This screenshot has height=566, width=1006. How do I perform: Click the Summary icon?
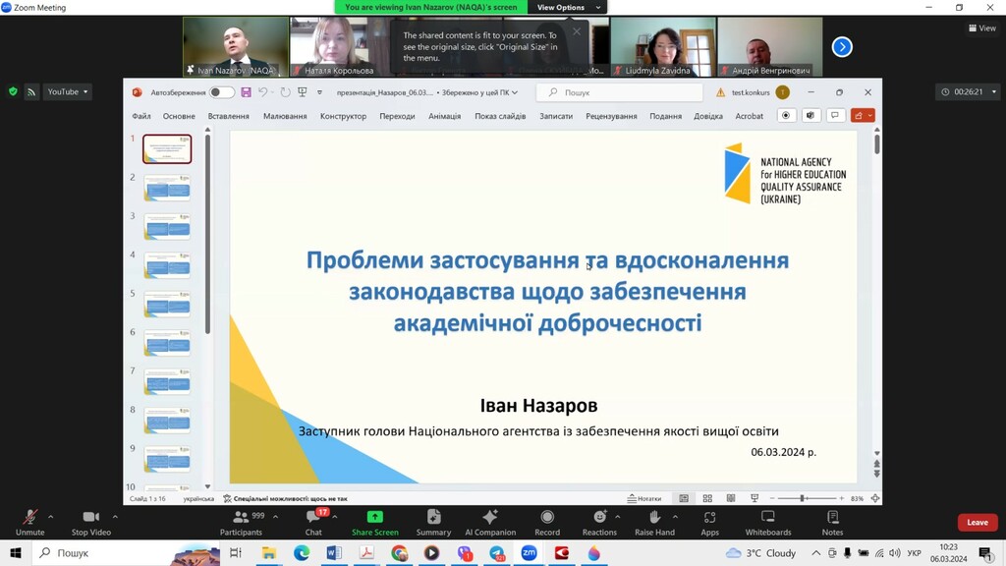pyautogui.click(x=433, y=517)
